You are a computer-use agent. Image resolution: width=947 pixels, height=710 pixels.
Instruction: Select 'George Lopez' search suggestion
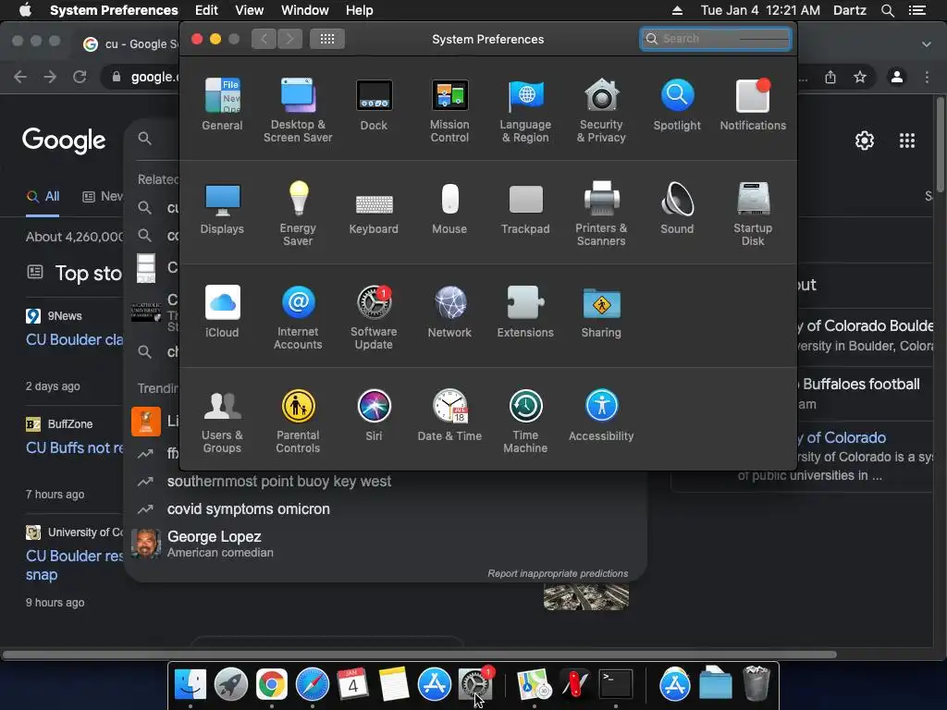tap(387, 544)
